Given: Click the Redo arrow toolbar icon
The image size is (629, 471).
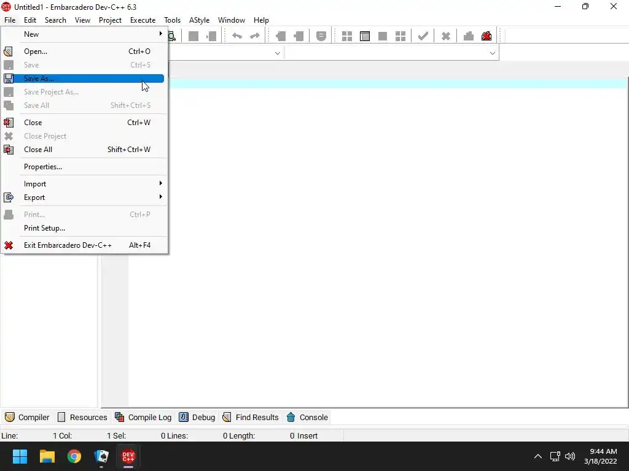Looking at the screenshot, I should tap(255, 36).
